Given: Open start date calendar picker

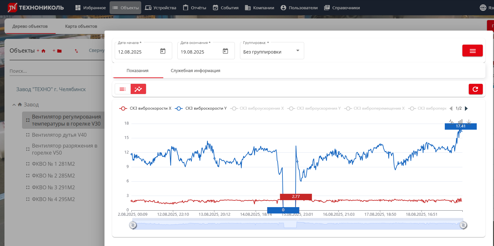Looking at the screenshot, I should 163,51.
